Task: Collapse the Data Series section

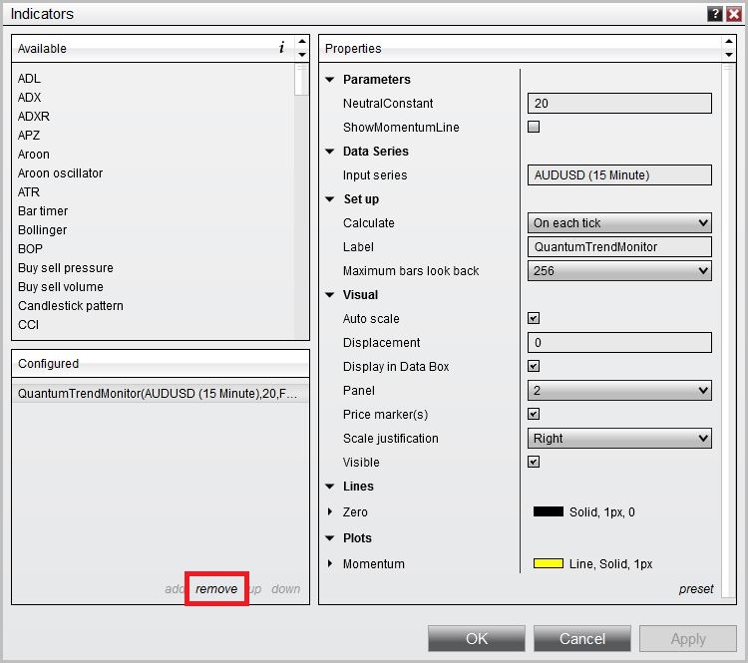Action: coord(330,152)
